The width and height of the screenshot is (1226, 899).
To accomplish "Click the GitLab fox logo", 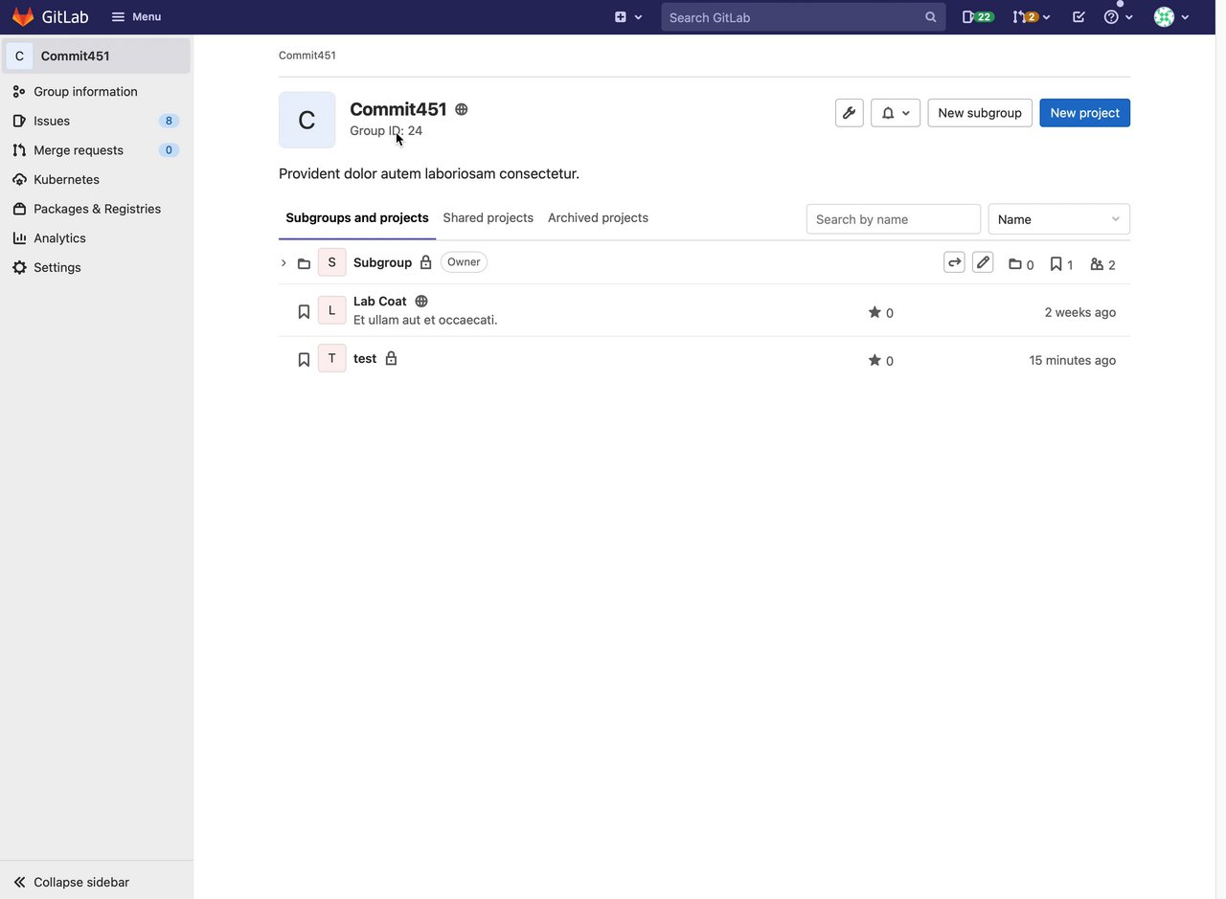I will (22, 17).
